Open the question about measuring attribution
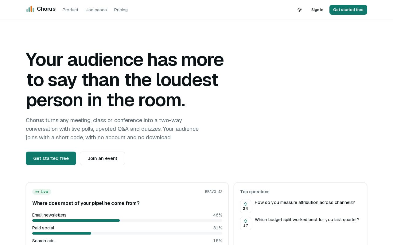The height and width of the screenshot is (245, 393). point(305,202)
